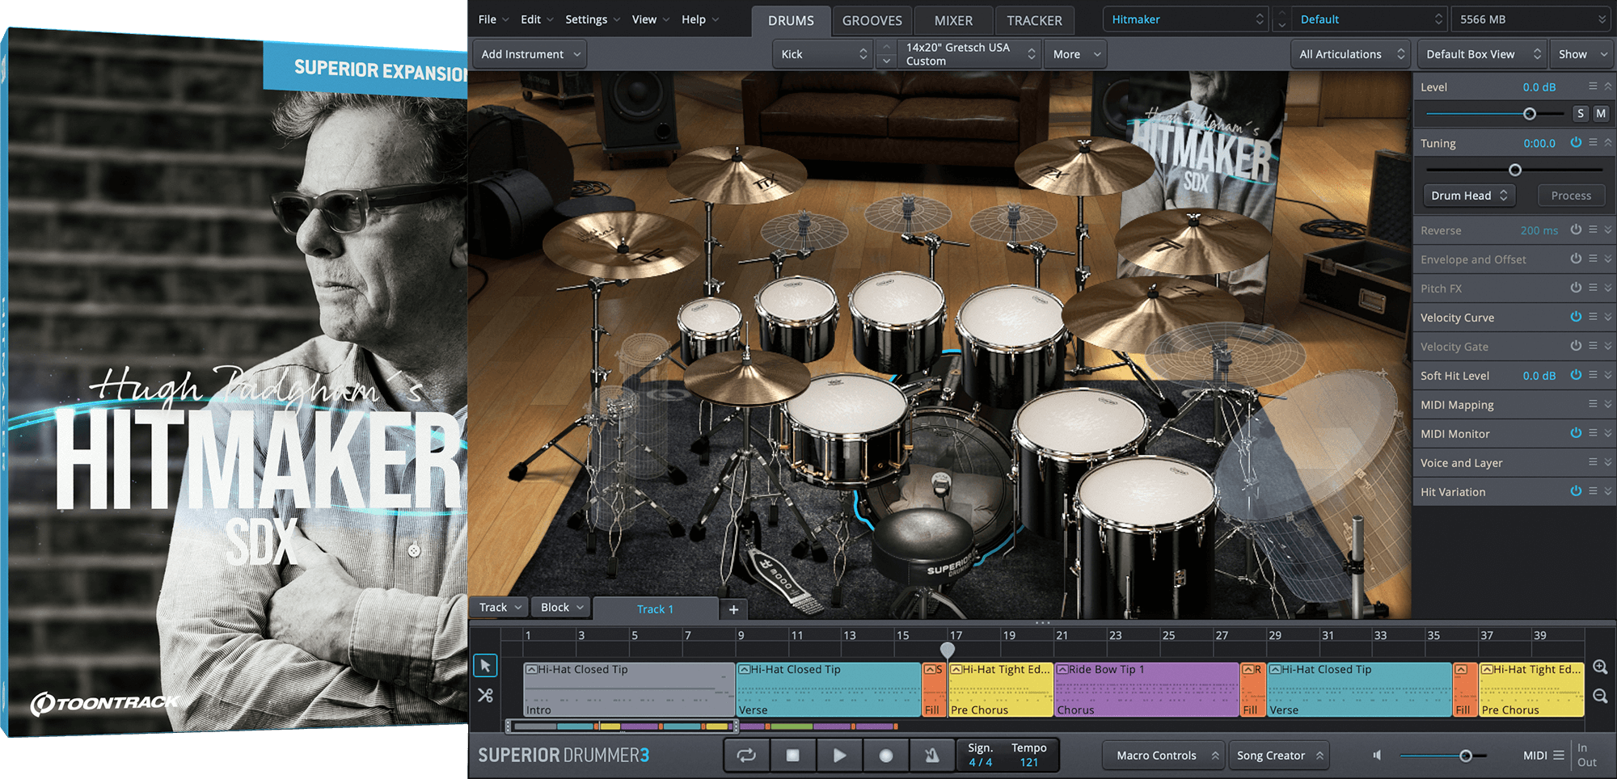Screen dimensions: 1617x779
Task: Mute the kick with the M button
Action: pos(1600,114)
